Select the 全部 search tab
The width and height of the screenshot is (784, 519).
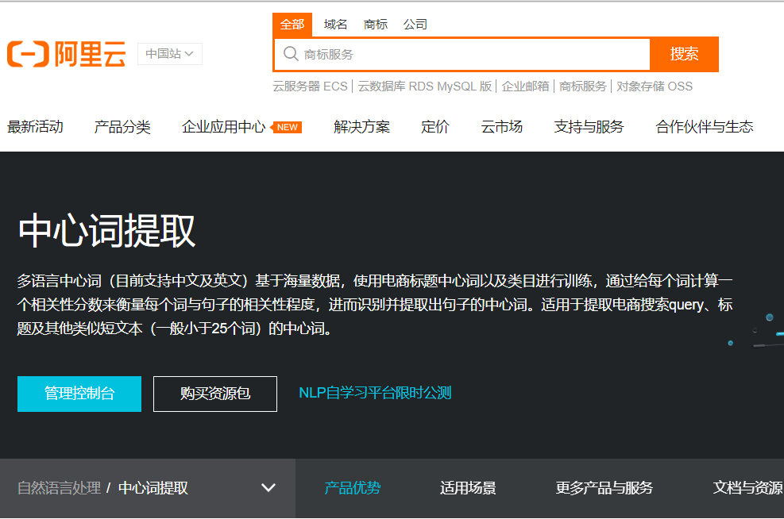point(292,25)
